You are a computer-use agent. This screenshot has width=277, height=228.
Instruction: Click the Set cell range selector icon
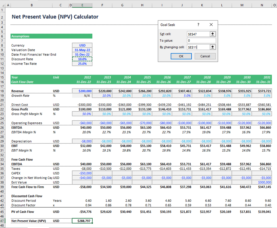tap(213, 34)
